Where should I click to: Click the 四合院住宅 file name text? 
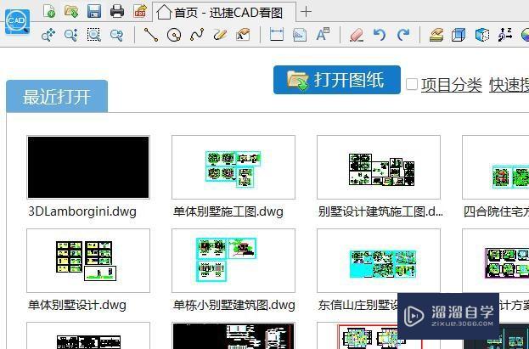[496, 211]
